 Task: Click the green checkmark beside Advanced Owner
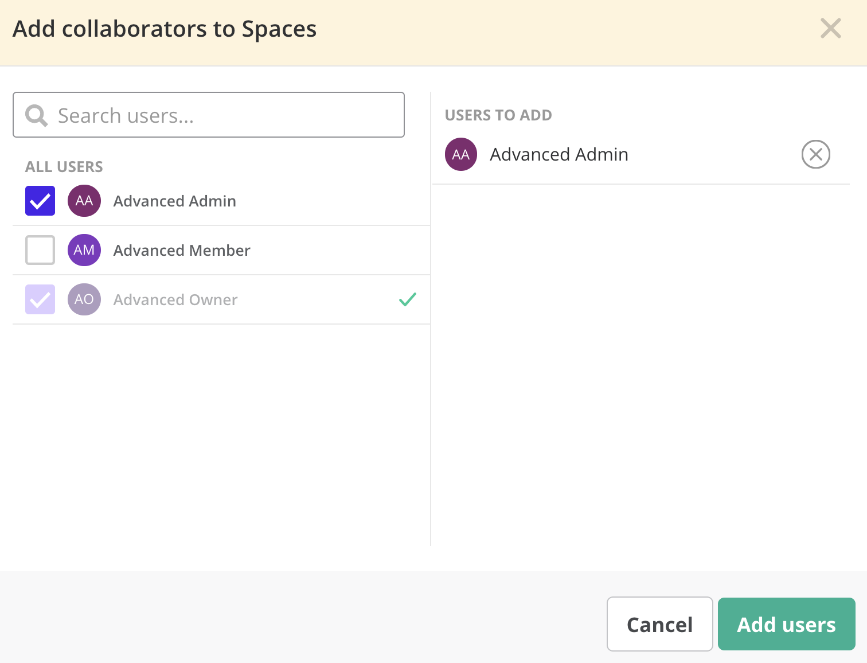407,299
